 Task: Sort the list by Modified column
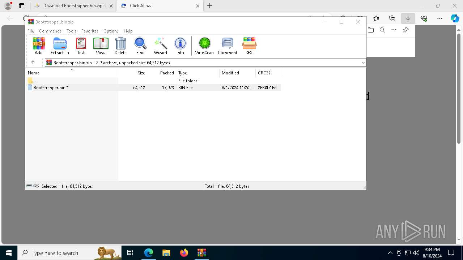238,73
